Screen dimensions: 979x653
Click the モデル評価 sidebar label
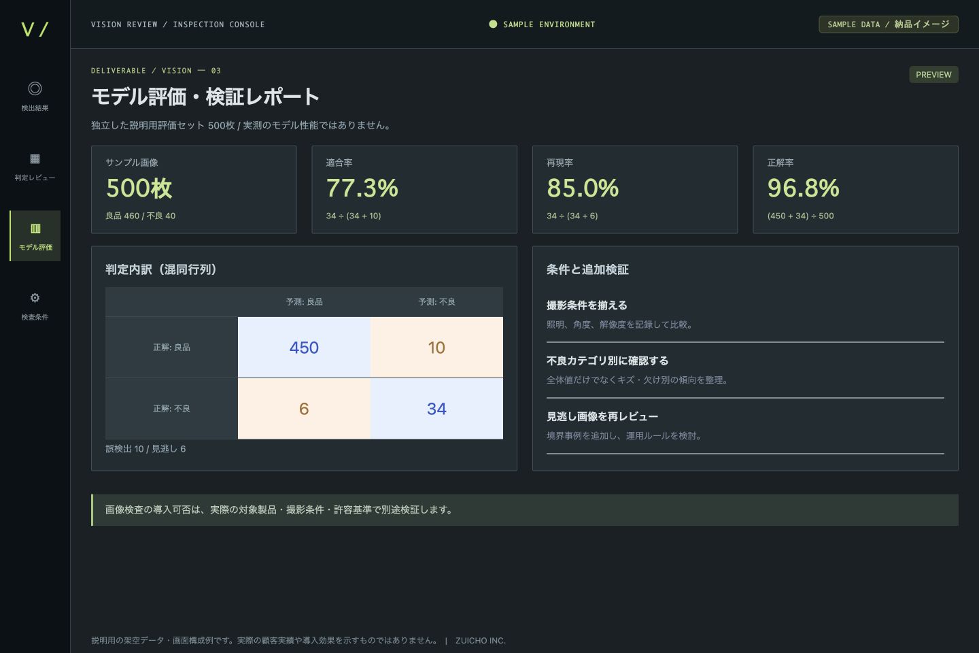(35, 248)
